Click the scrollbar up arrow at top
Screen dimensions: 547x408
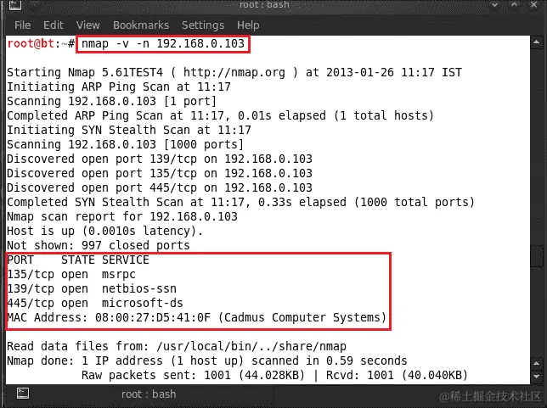537,42
